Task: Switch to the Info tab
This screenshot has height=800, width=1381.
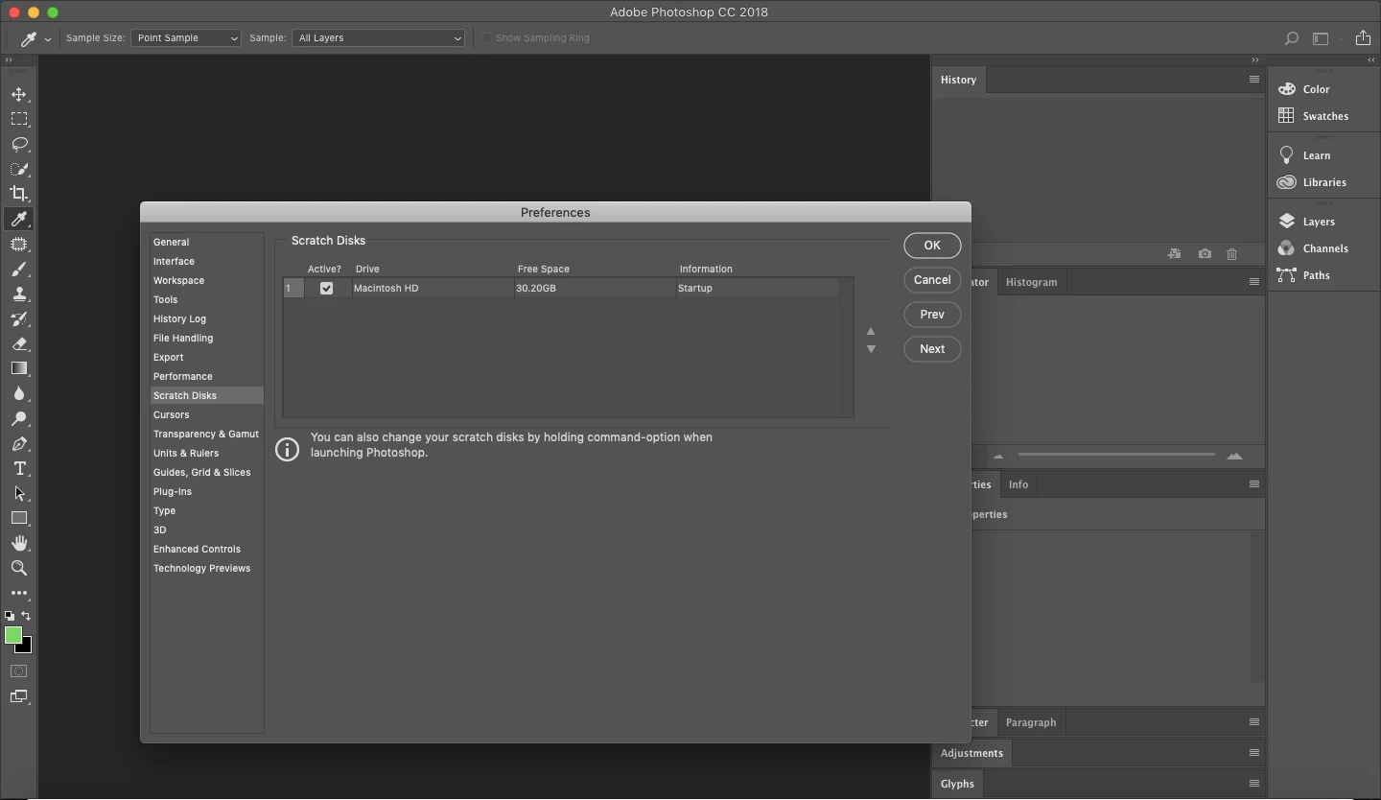Action: [1018, 484]
